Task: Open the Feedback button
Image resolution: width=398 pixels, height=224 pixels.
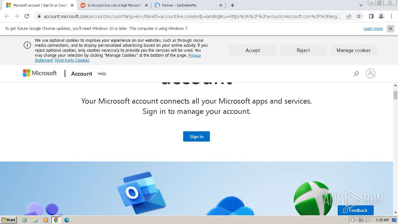Action: pyautogui.click(x=355, y=210)
